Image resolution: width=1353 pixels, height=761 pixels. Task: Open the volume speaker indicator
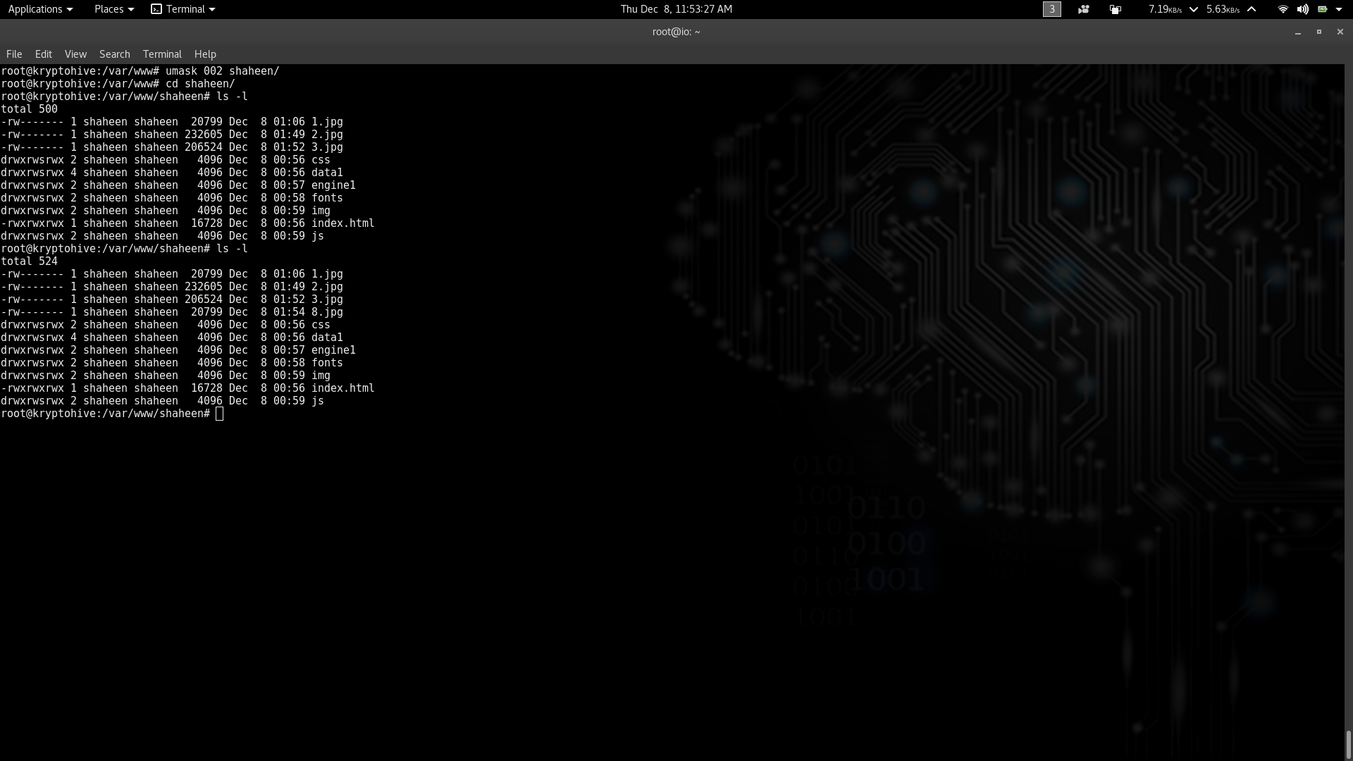pyautogui.click(x=1302, y=9)
